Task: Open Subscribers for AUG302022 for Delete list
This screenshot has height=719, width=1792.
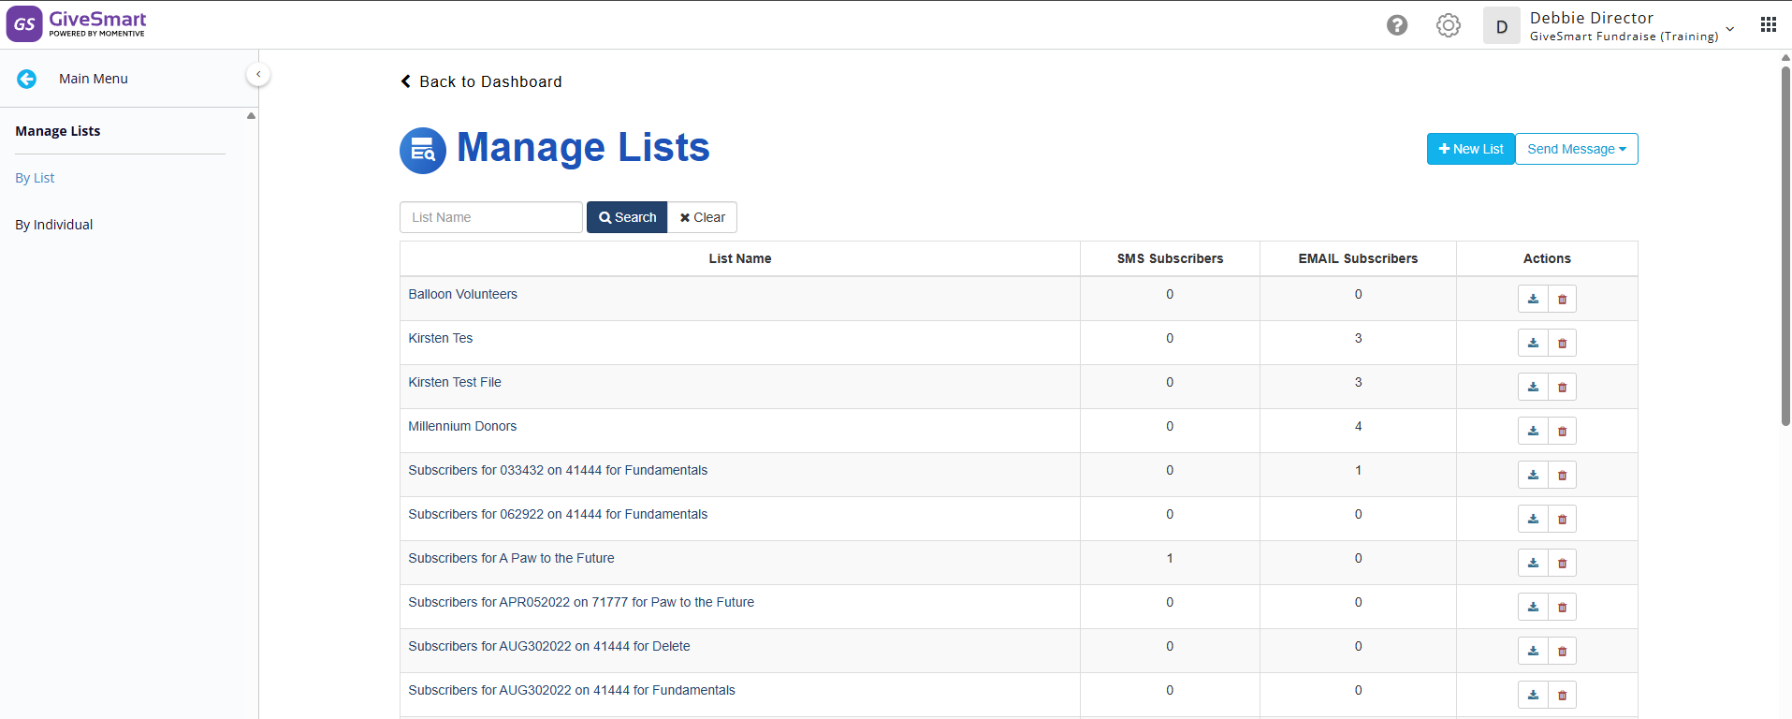Action: pyautogui.click(x=549, y=646)
